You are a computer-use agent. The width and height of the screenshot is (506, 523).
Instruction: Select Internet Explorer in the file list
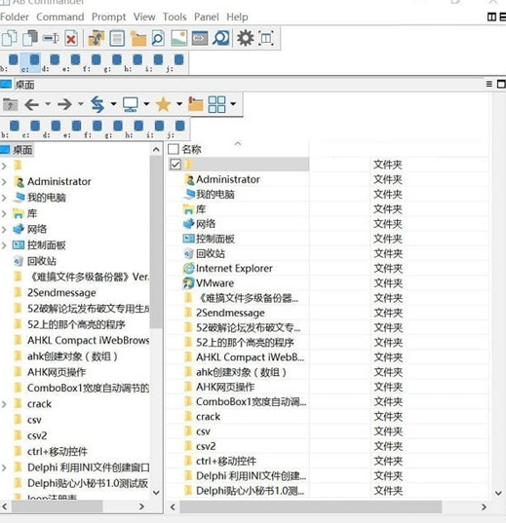tap(234, 268)
